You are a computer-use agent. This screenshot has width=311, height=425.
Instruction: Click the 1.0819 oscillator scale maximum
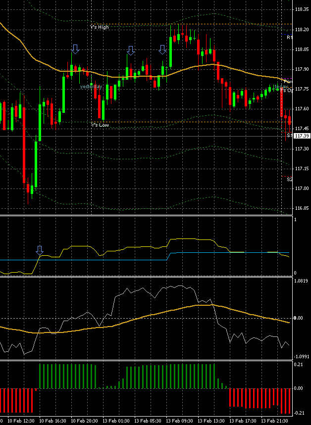coord(301,281)
